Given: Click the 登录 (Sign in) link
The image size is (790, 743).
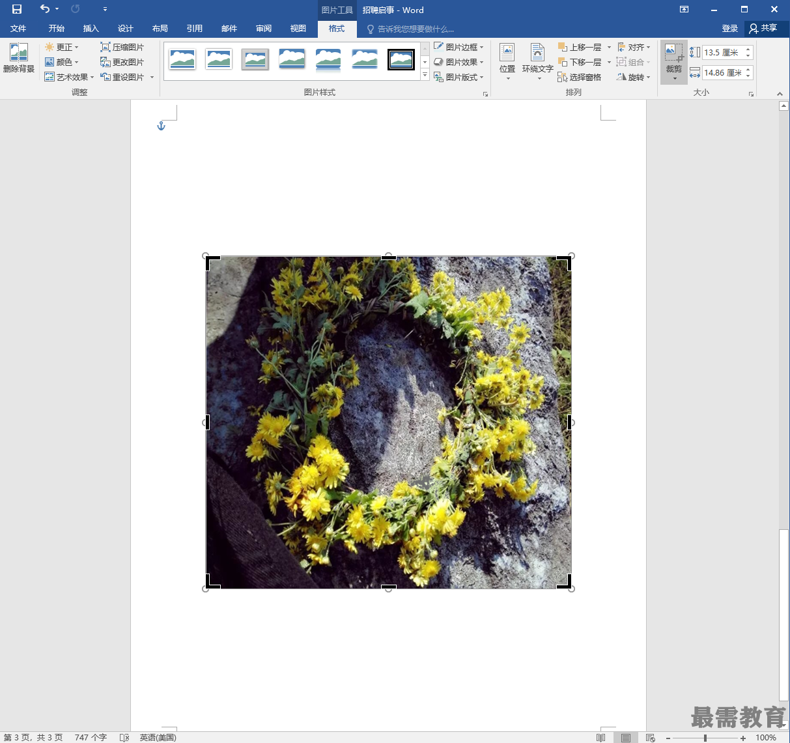Looking at the screenshot, I should [x=729, y=28].
